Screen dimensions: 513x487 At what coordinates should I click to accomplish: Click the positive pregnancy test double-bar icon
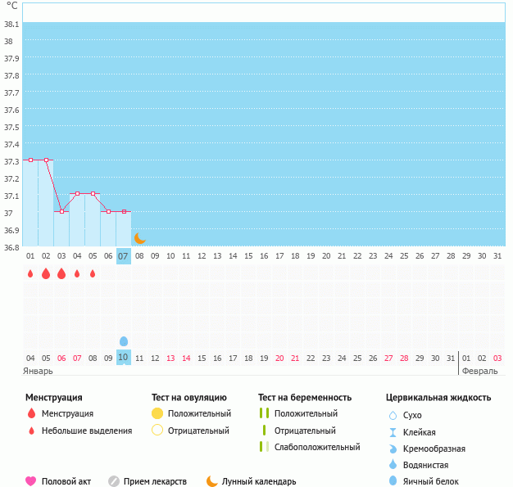(x=263, y=413)
